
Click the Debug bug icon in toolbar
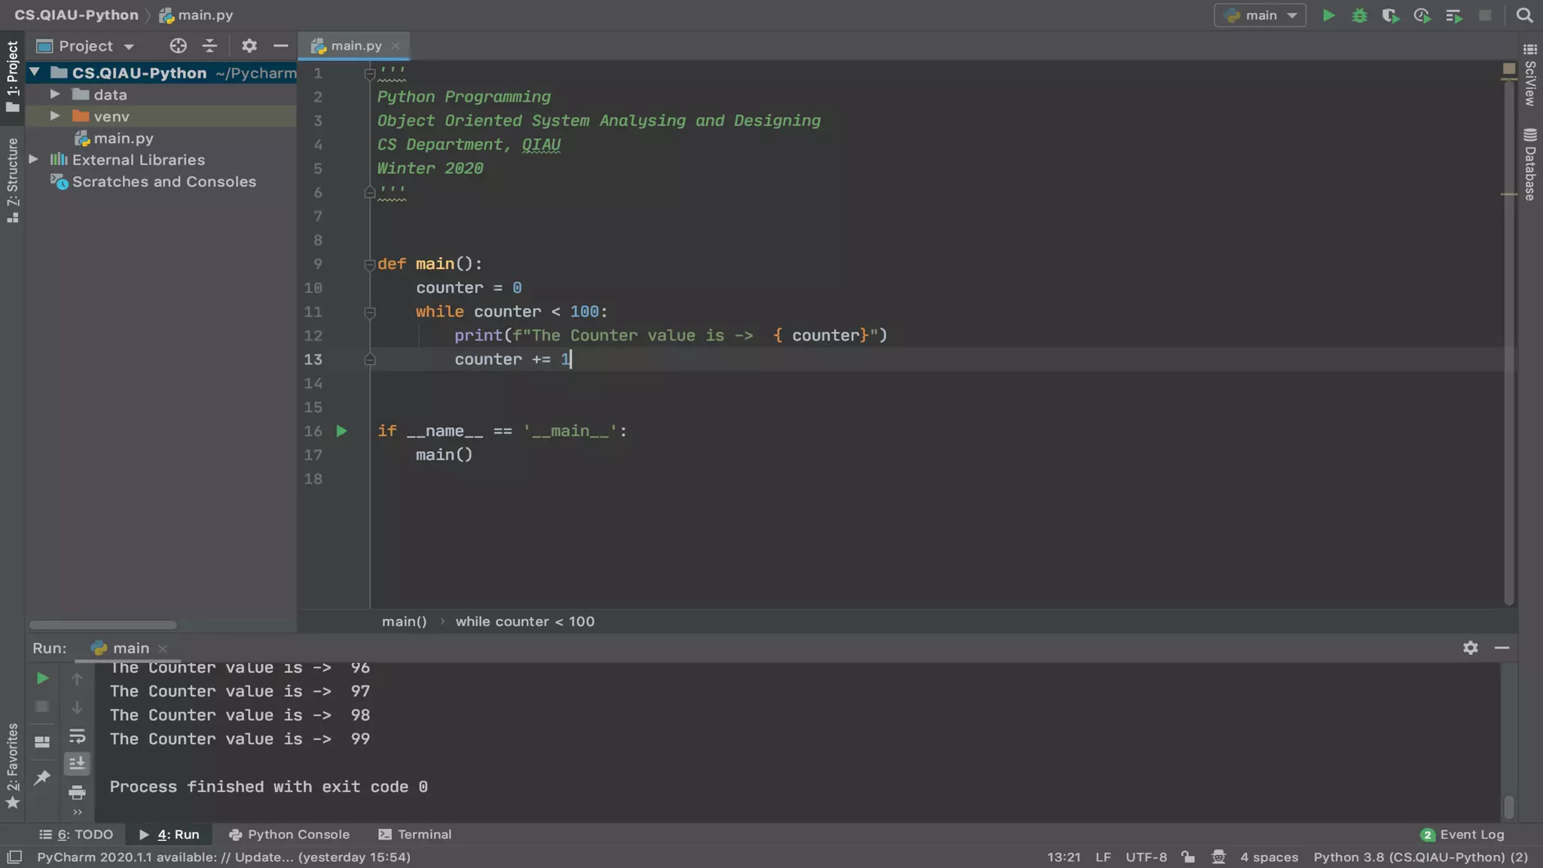[x=1359, y=15]
